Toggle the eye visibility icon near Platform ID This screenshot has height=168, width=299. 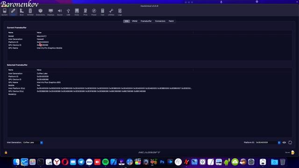(x=284, y=142)
